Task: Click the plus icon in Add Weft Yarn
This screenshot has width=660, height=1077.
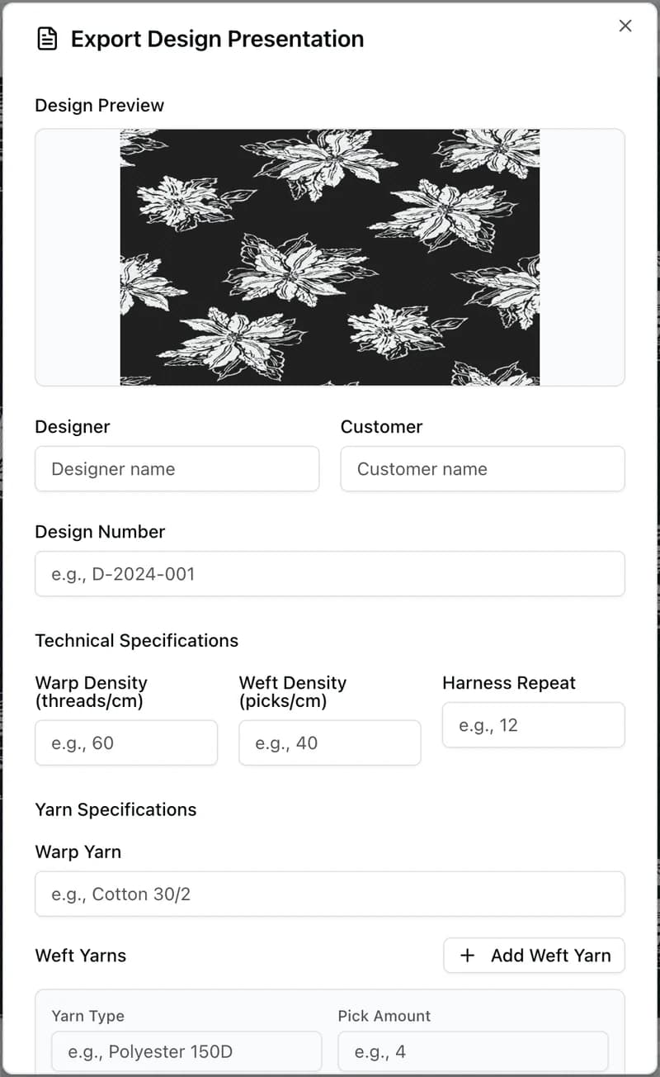Action: coord(468,956)
